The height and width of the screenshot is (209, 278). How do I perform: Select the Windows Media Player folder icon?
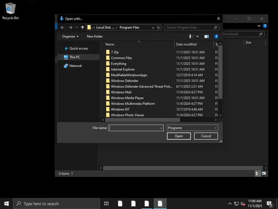(108, 98)
